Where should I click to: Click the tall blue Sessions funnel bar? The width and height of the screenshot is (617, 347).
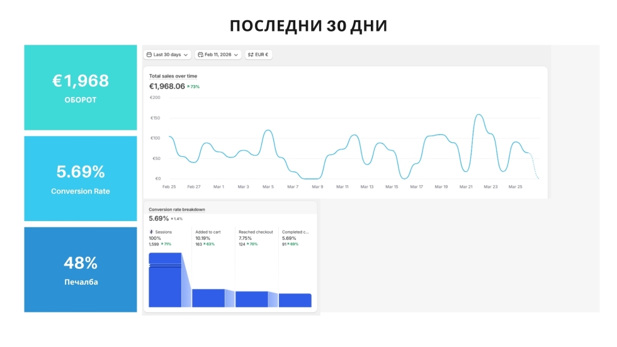point(165,280)
